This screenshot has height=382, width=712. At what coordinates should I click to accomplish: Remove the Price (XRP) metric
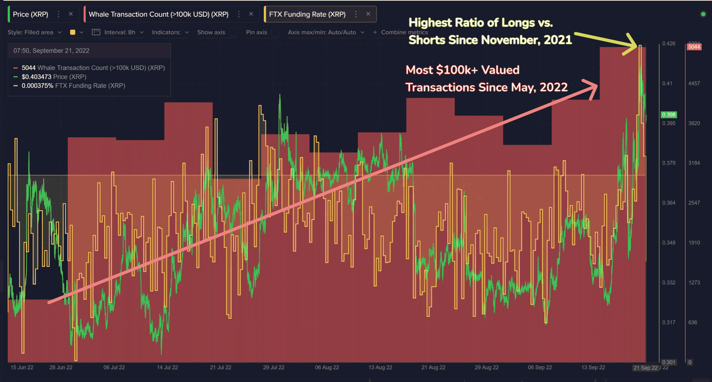tap(71, 14)
